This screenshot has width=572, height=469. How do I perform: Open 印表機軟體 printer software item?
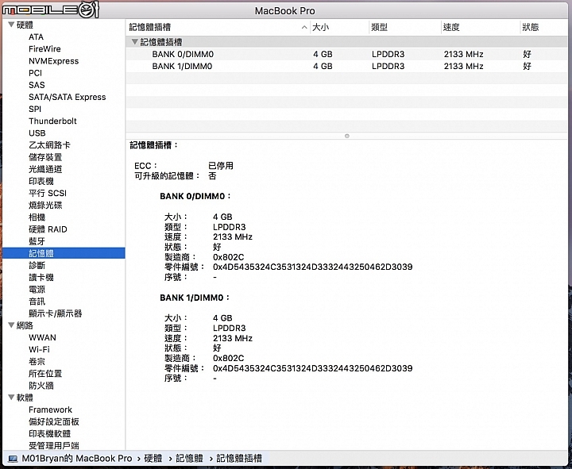click(49, 433)
